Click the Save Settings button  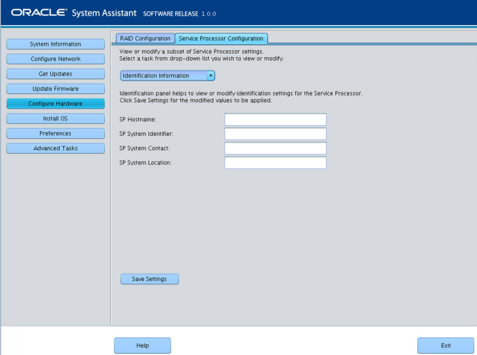tap(150, 279)
